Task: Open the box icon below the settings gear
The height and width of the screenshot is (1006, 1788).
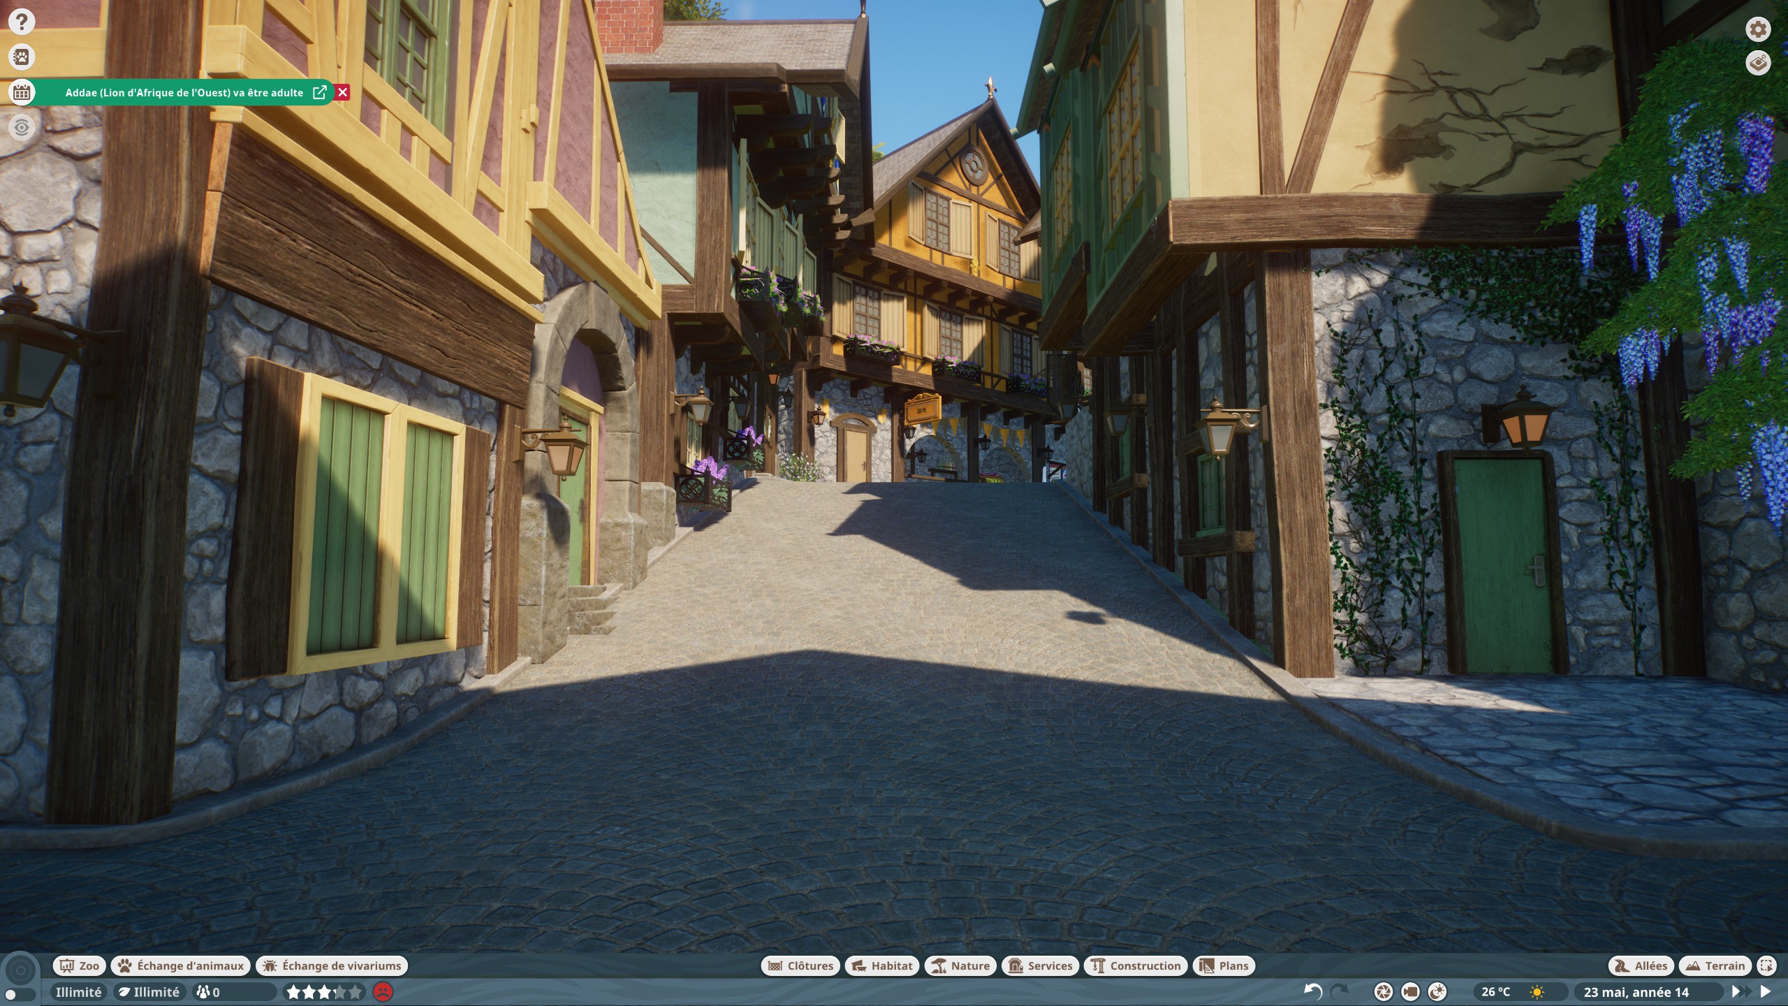Action: 1758,63
